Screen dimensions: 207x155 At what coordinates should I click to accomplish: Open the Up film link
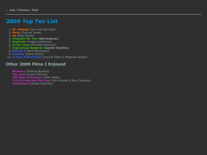(14, 36)
